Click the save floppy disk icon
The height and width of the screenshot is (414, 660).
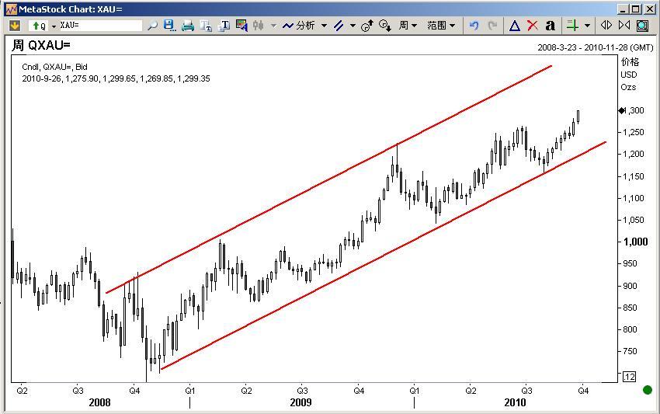[x=169, y=26]
